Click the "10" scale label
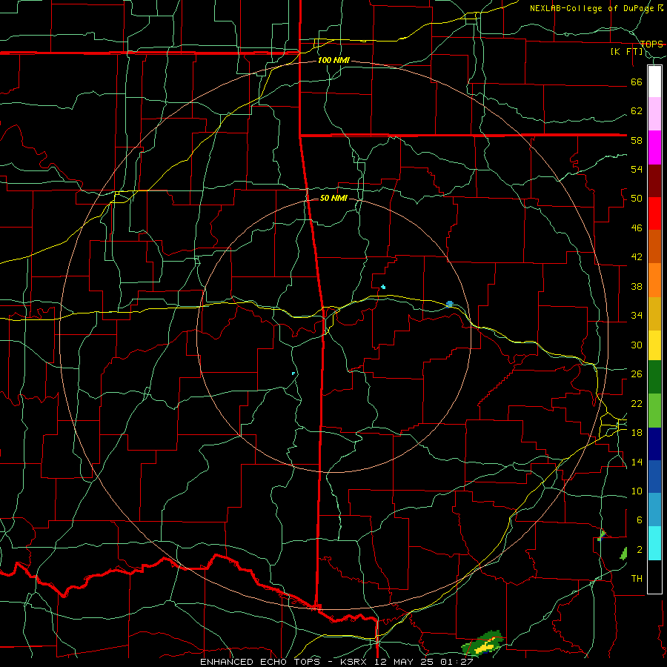Image resolution: width=667 pixels, height=667 pixels. 637,491
